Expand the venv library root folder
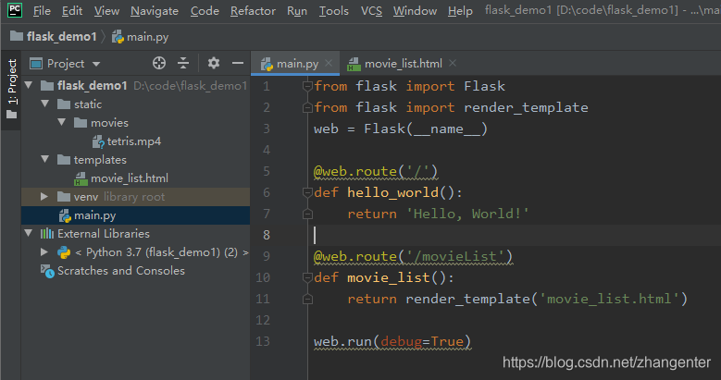The height and width of the screenshot is (380, 721). (x=44, y=197)
